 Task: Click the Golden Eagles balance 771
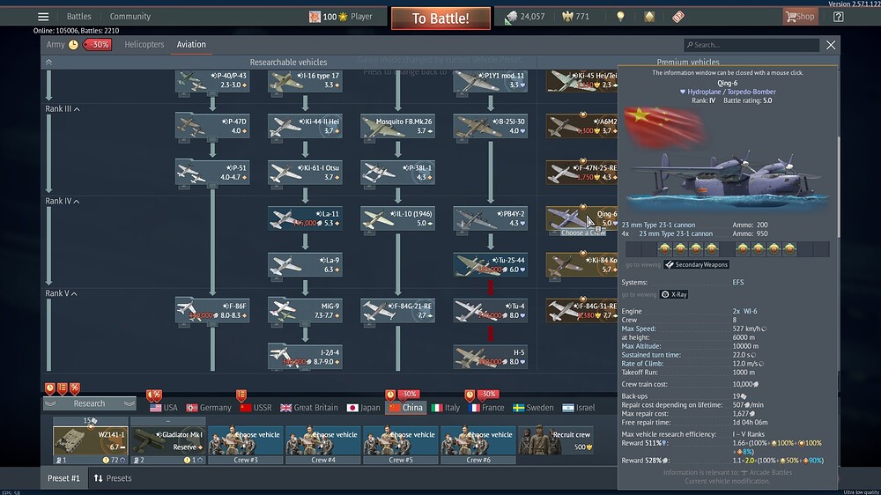click(576, 16)
